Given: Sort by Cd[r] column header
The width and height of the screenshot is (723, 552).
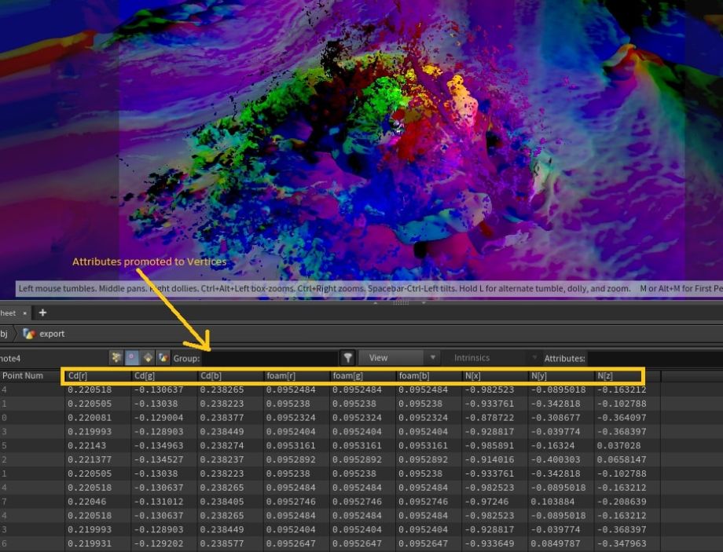Looking at the screenshot, I should click(x=97, y=376).
